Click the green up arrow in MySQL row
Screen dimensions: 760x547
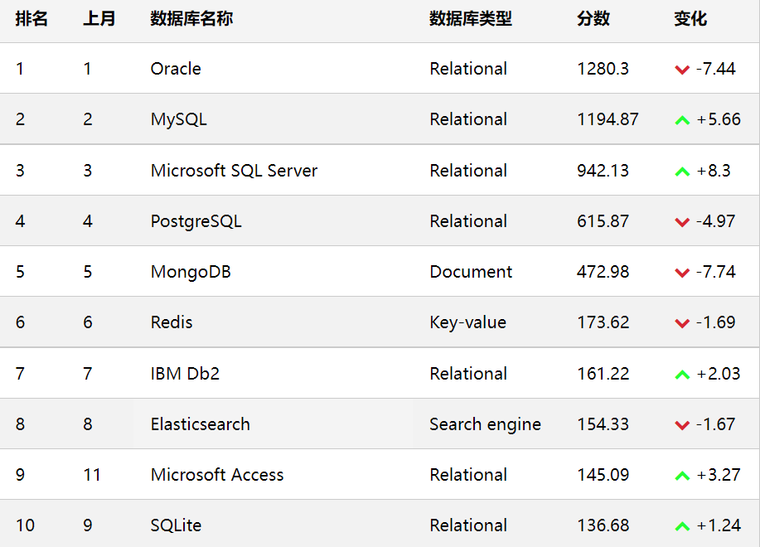(x=682, y=120)
